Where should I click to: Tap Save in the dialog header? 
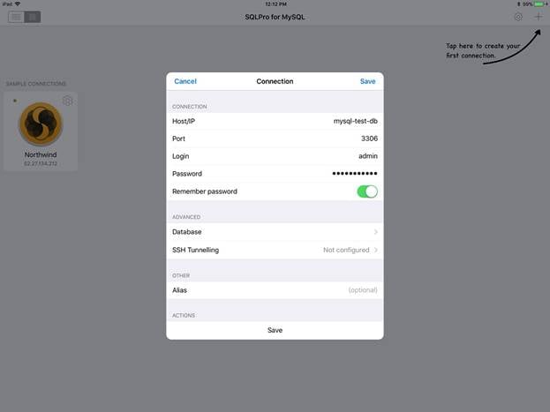(x=367, y=81)
